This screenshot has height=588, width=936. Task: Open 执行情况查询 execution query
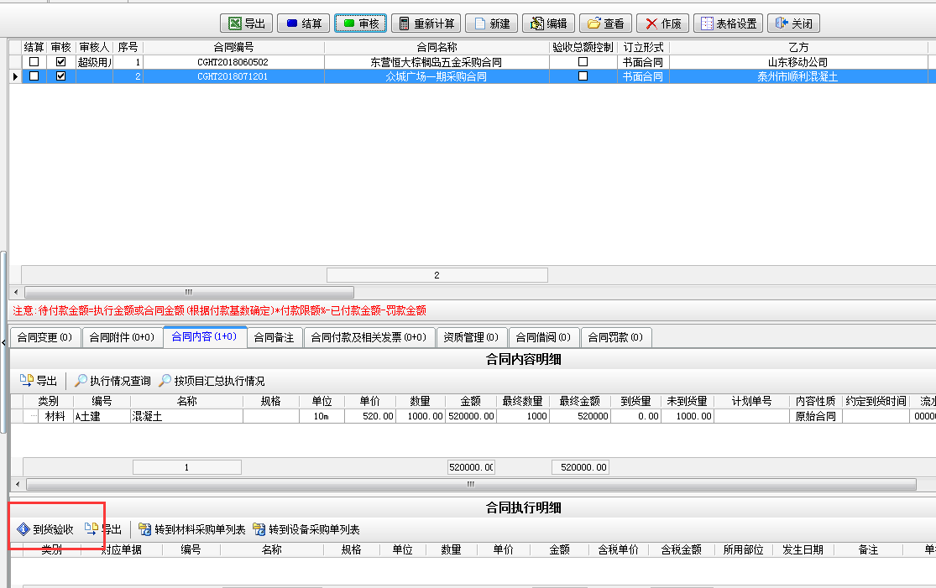coord(112,381)
